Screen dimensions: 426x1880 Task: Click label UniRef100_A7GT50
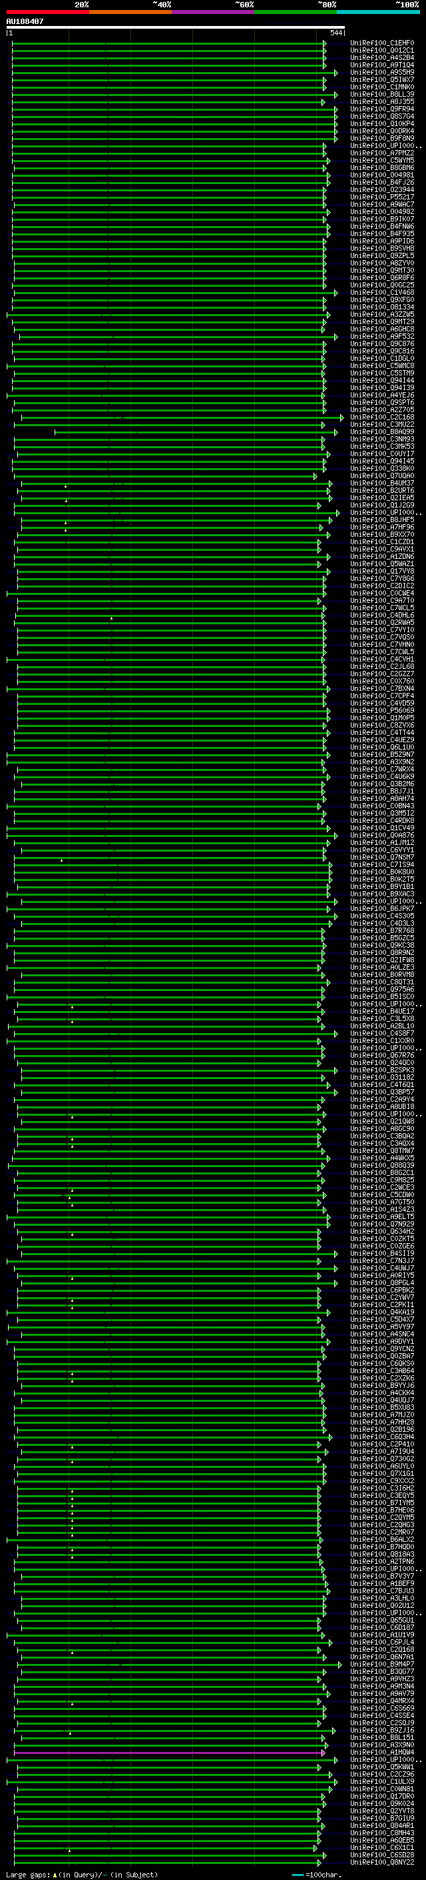pos(382,1202)
